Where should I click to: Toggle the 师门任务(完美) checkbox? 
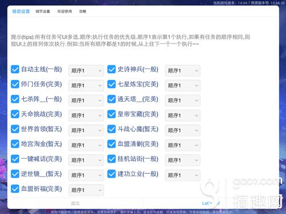pyautogui.click(x=15, y=84)
